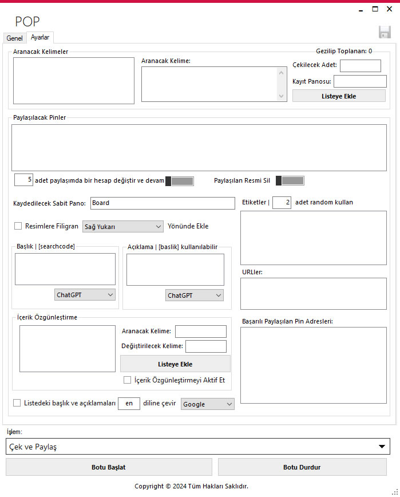Switch to the Genel tab
400x497 pixels.
point(14,38)
